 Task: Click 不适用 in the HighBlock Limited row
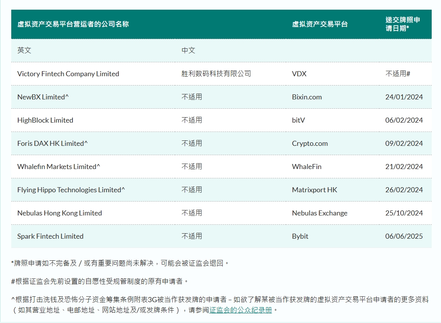192,120
